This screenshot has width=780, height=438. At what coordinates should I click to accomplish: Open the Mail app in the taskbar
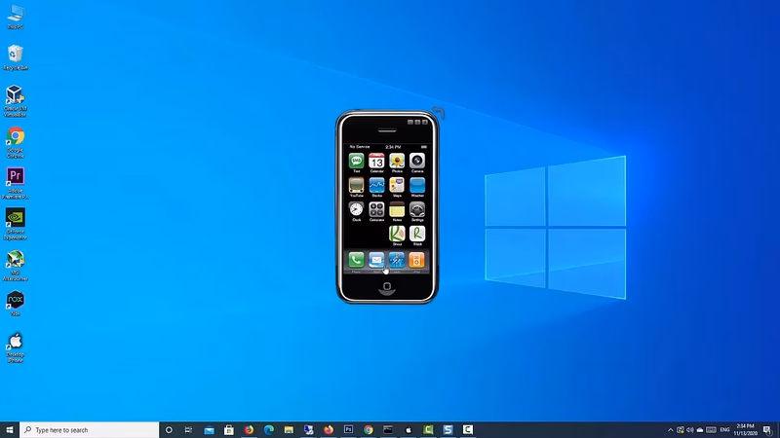209,430
